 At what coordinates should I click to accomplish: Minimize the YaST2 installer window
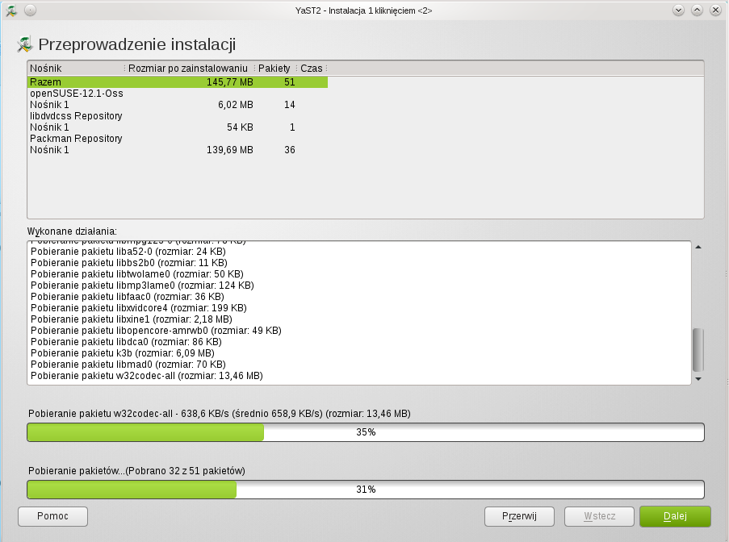click(x=678, y=10)
